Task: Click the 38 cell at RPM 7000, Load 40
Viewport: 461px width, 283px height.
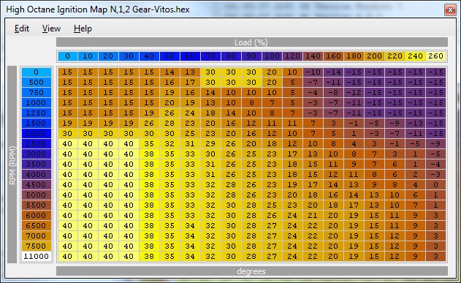Action: (x=149, y=236)
